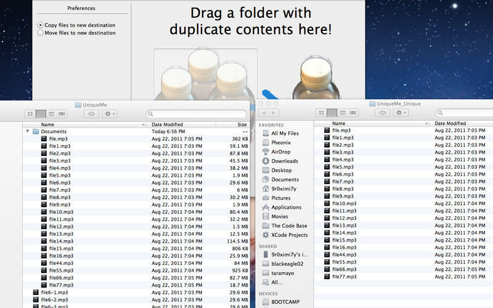
Task: Switch UniqueMe window to icon view
Action: click(30, 114)
